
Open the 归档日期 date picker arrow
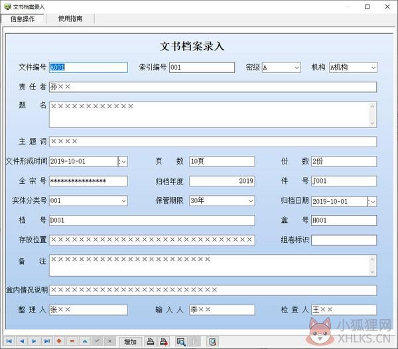click(372, 202)
